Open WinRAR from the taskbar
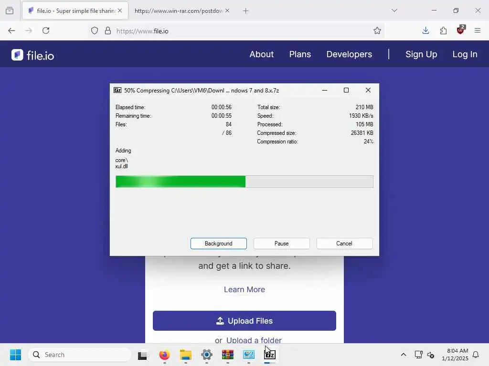Viewport: 489px width, 366px height. 228,355
